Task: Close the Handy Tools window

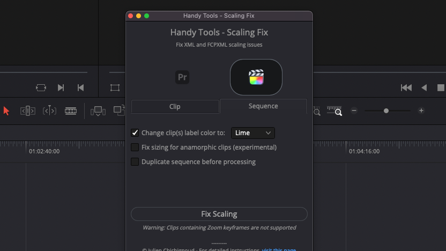Action: pyautogui.click(x=131, y=16)
